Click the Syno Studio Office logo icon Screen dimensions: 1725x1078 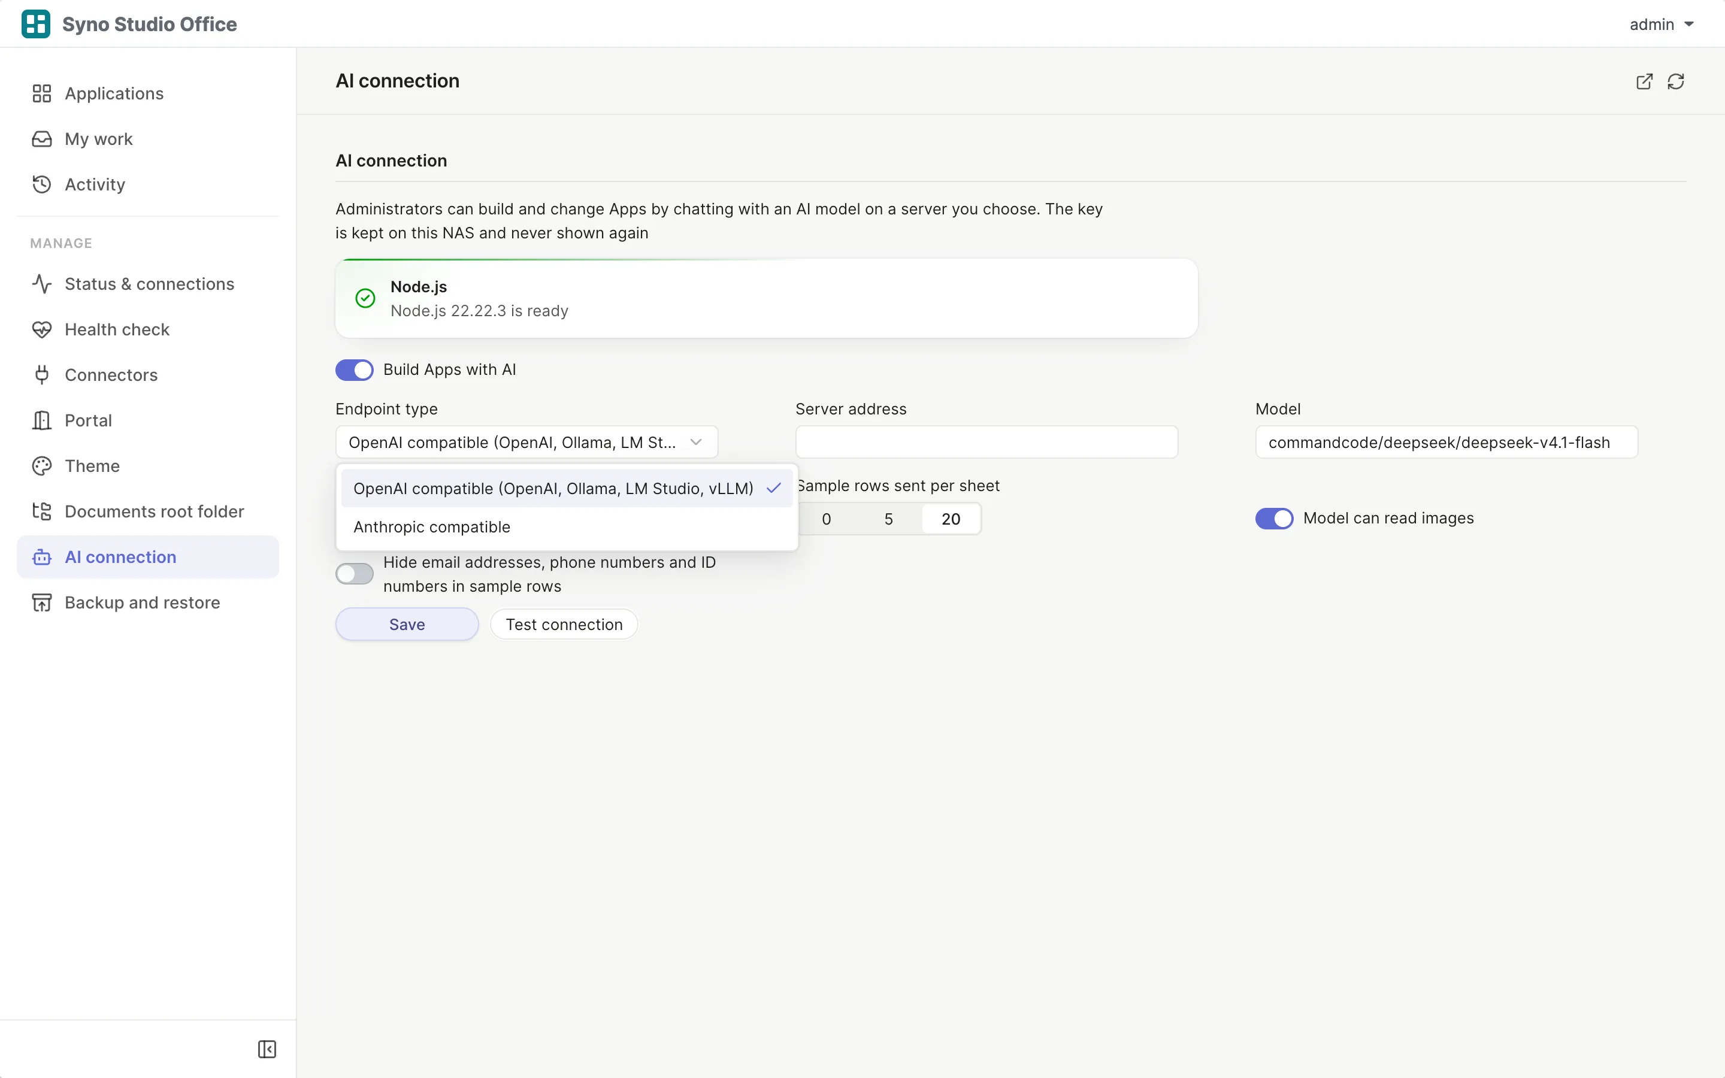pyautogui.click(x=36, y=23)
